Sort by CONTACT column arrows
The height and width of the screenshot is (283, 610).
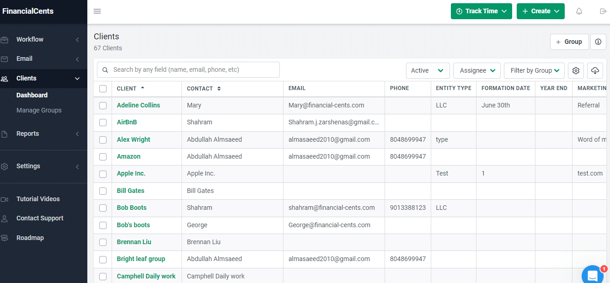point(219,89)
